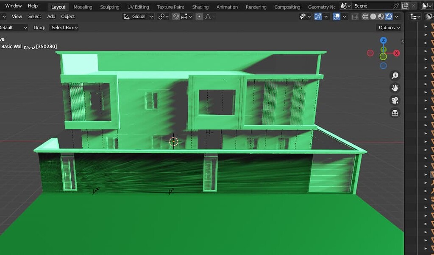Open the transform pivot point dropdown
The height and width of the screenshot is (255, 434).
click(163, 16)
